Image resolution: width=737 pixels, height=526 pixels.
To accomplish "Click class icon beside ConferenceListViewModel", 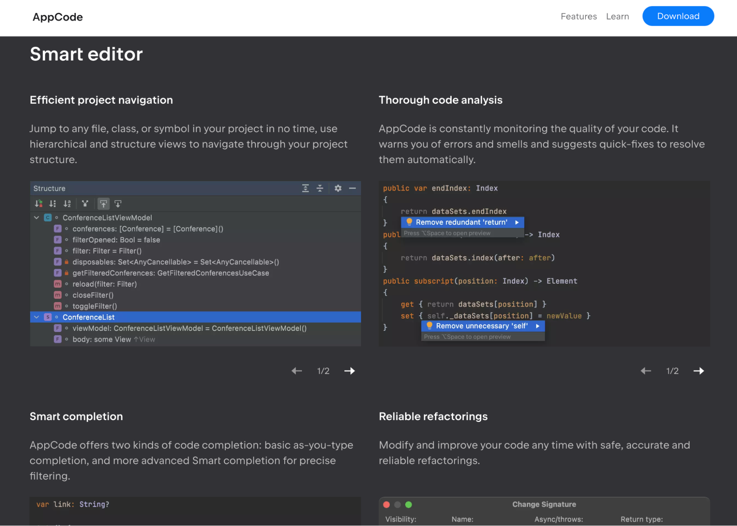I will pos(48,218).
